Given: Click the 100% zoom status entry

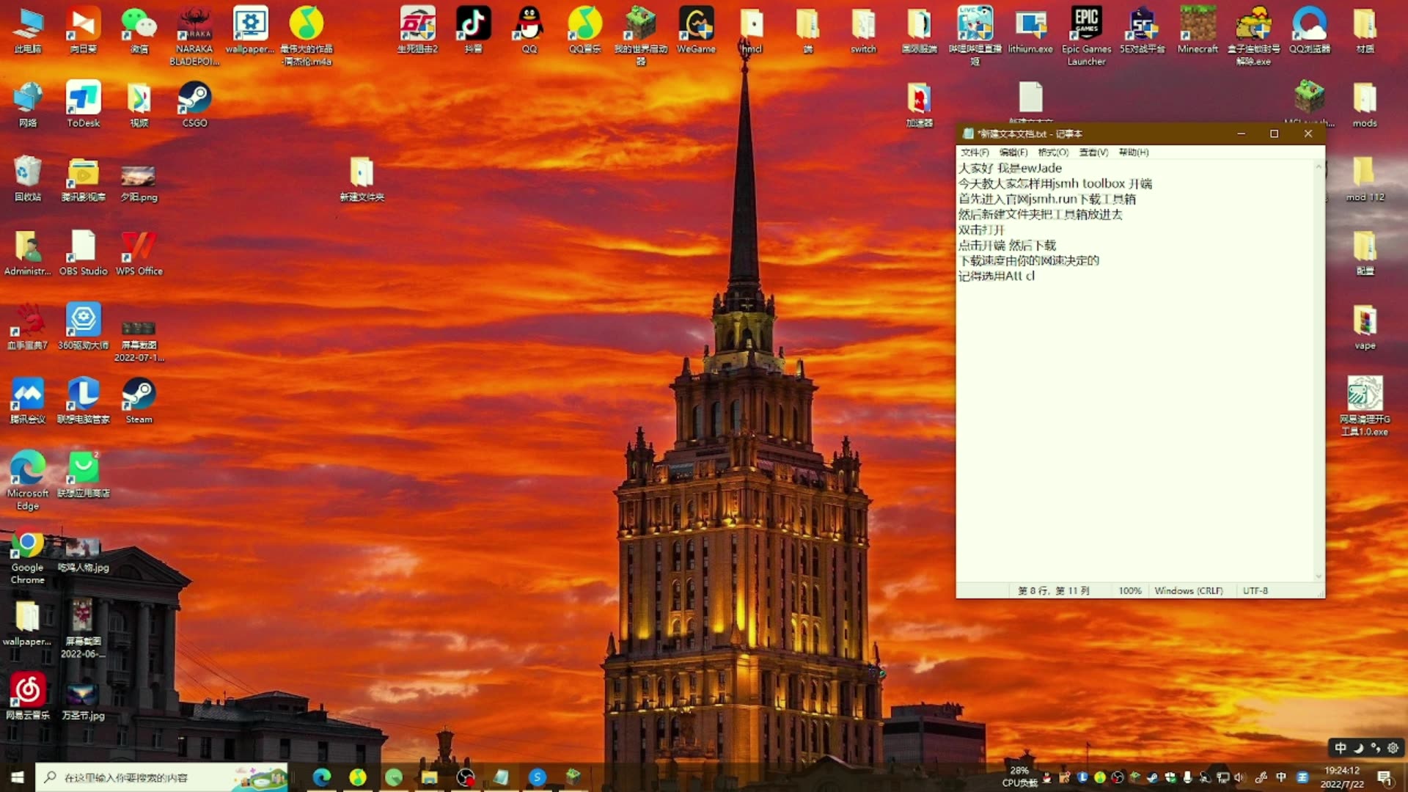Looking at the screenshot, I should click(x=1130, y=590).
